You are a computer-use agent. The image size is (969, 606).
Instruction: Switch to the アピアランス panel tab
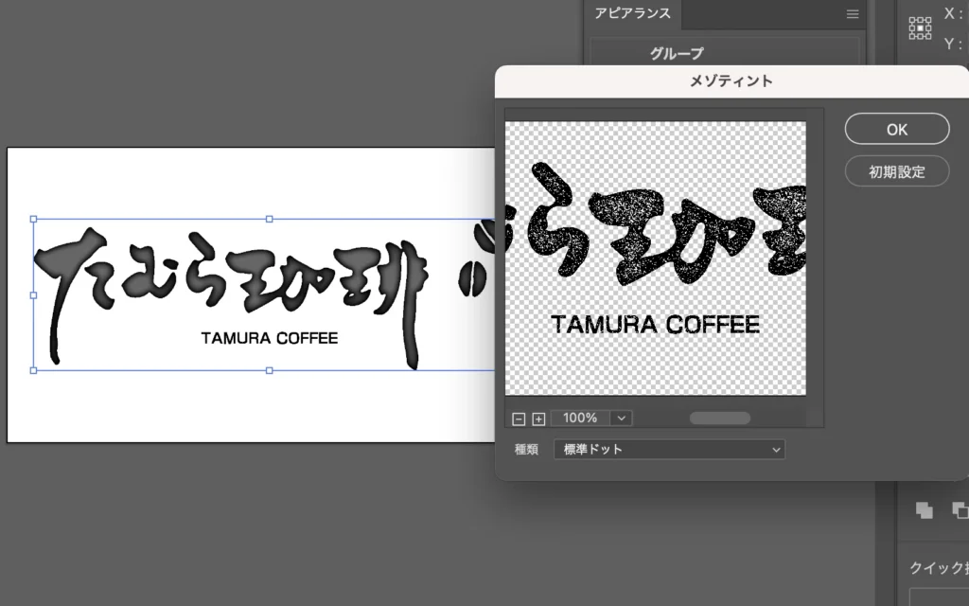click(x=632, y=13)
